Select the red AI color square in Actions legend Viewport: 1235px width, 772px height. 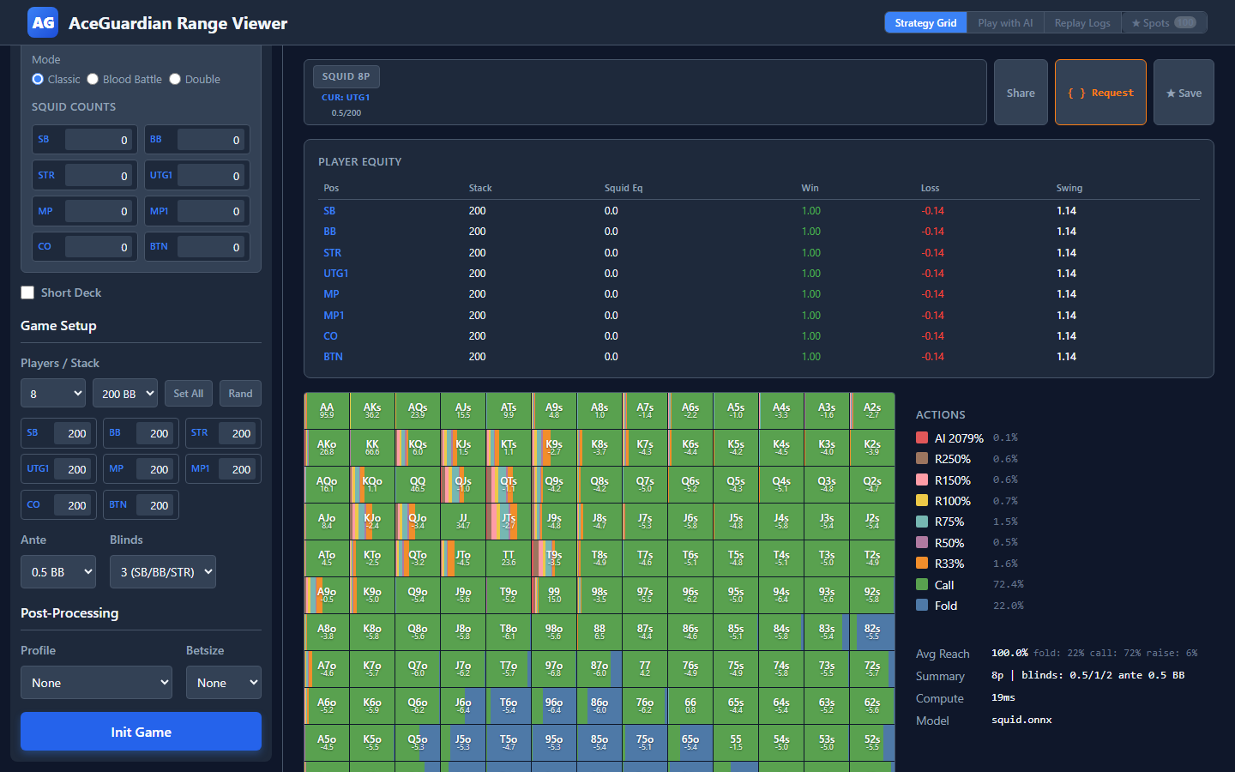coord(922,437)
